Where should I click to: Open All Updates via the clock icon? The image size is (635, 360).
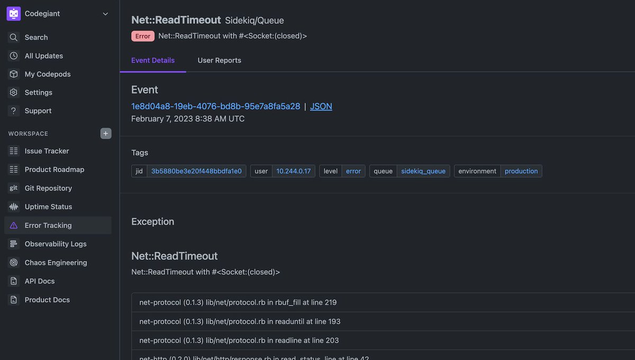tap(13, 56)
